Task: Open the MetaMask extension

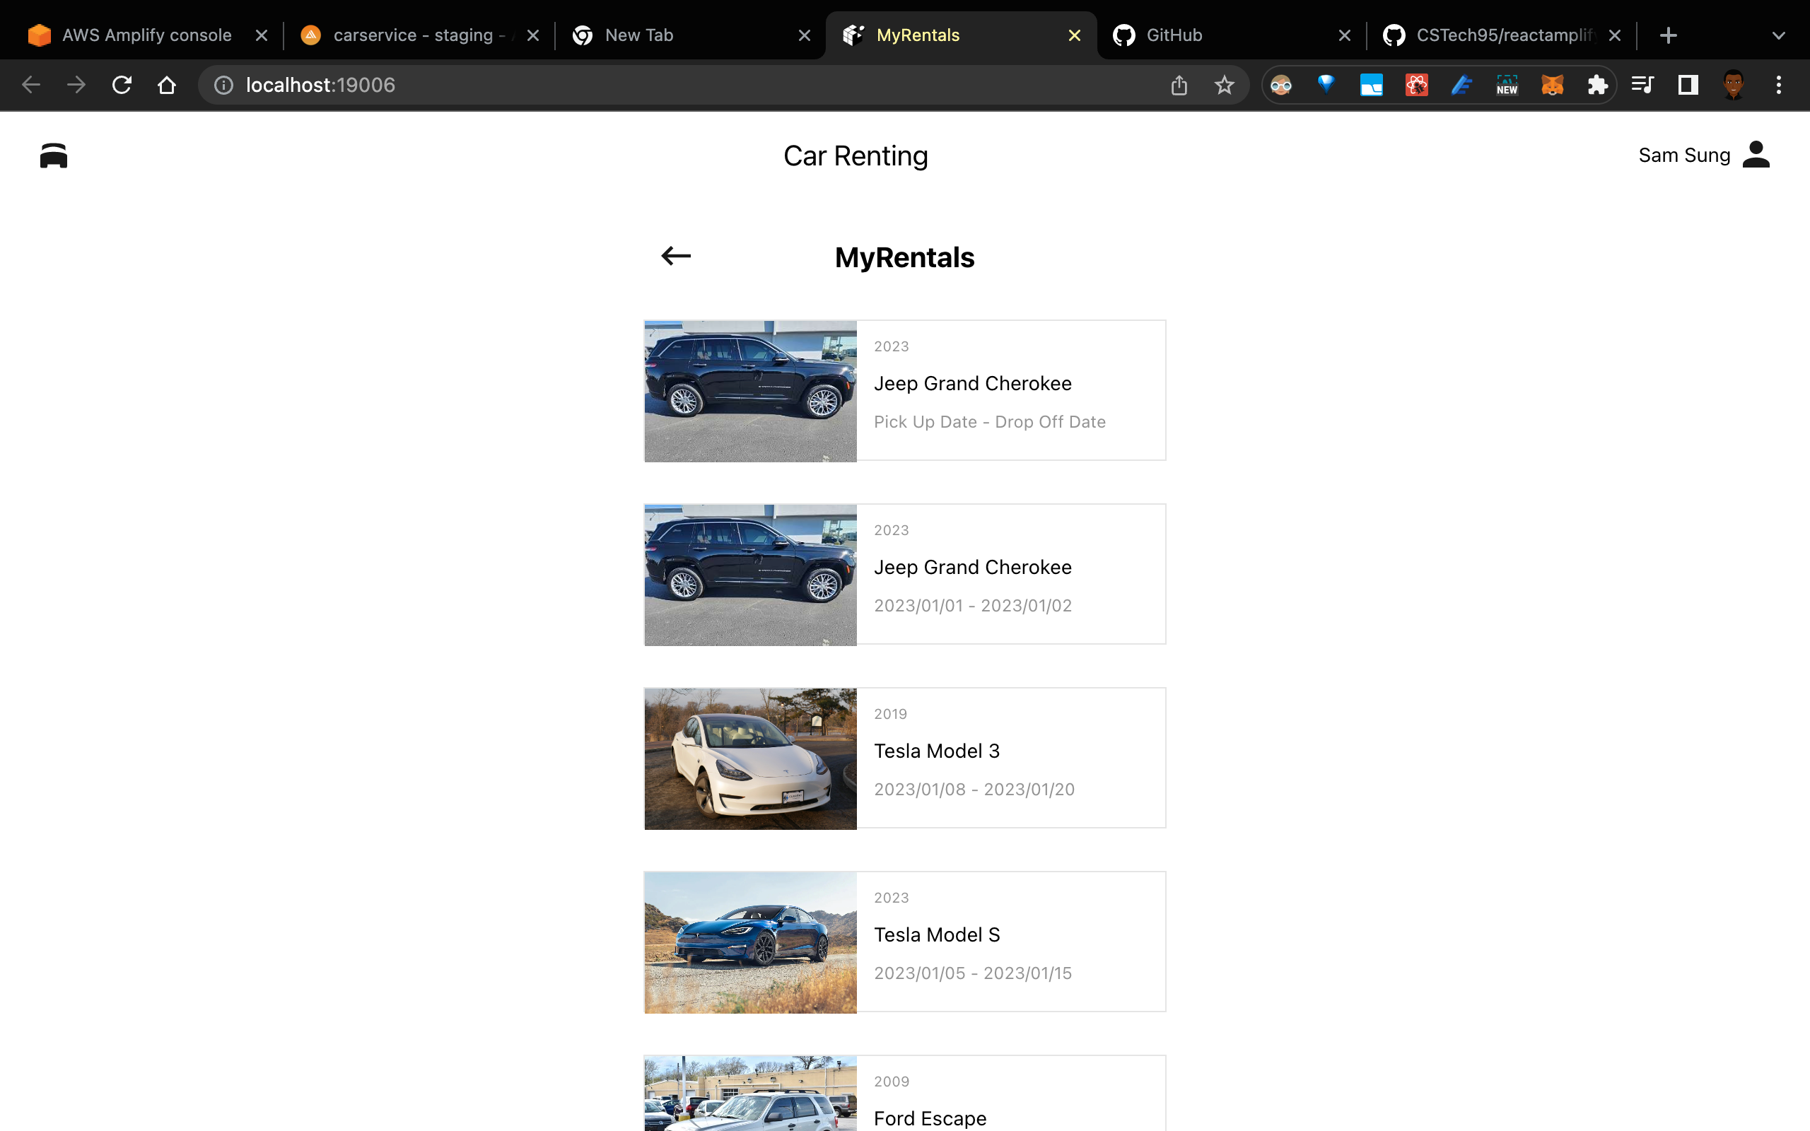Action: 1553,85
